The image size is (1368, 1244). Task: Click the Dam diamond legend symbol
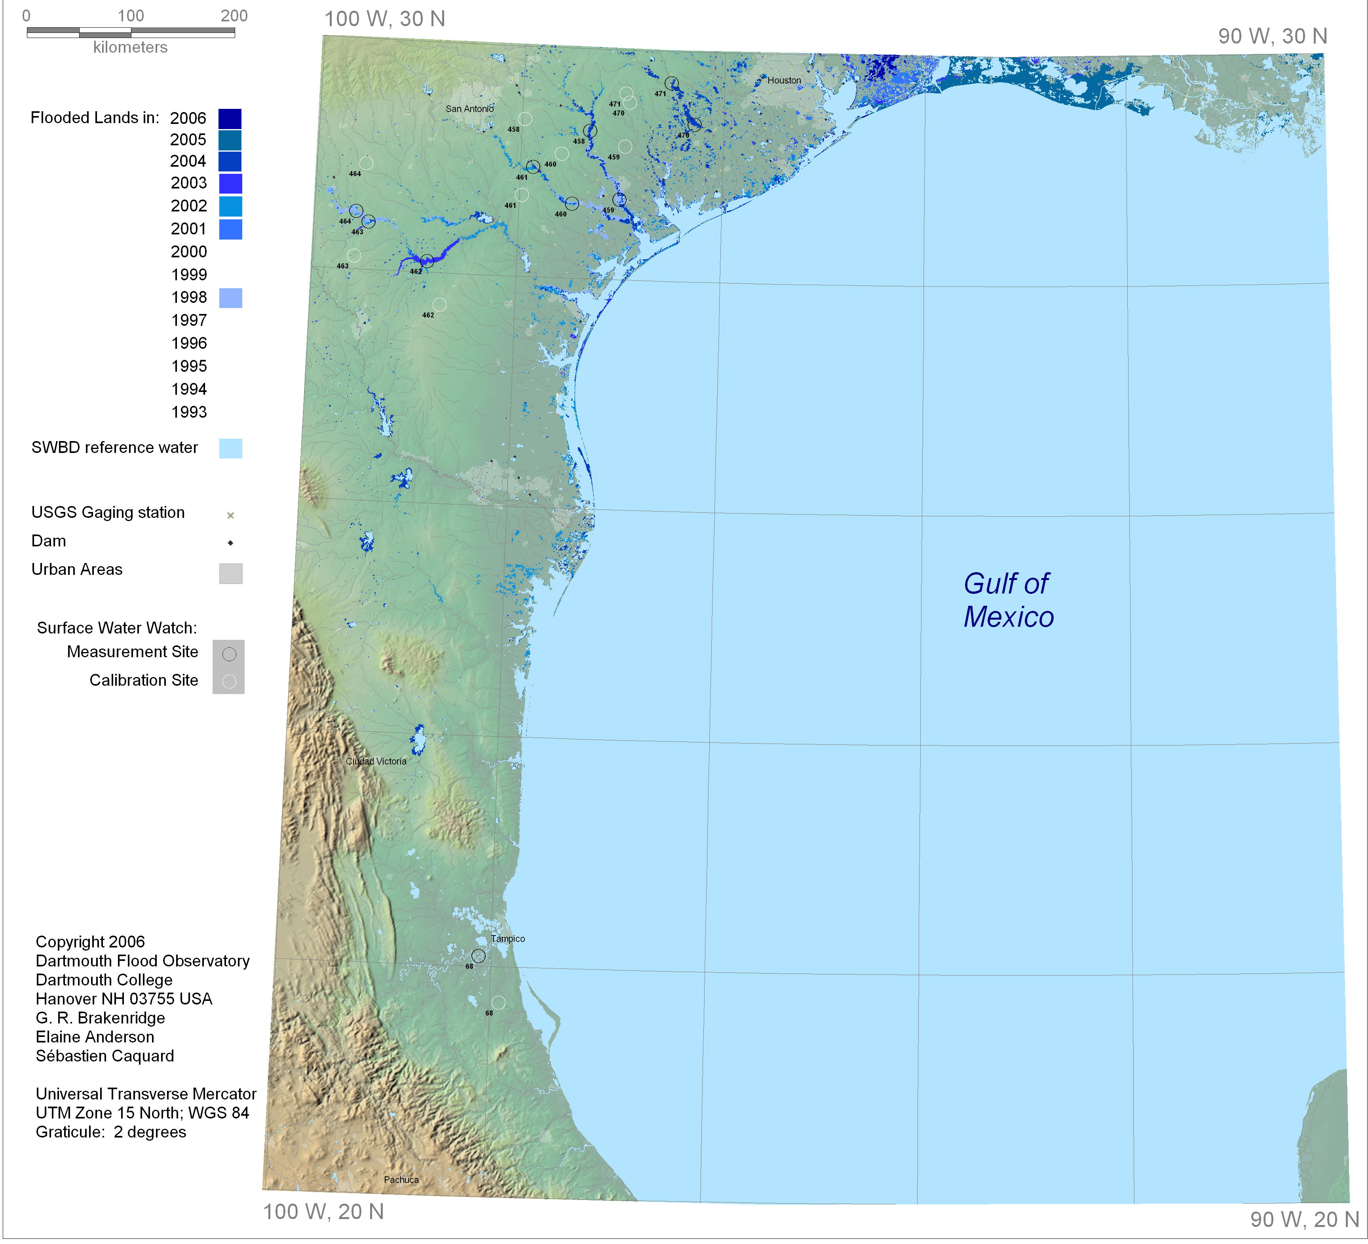point(231,543)
